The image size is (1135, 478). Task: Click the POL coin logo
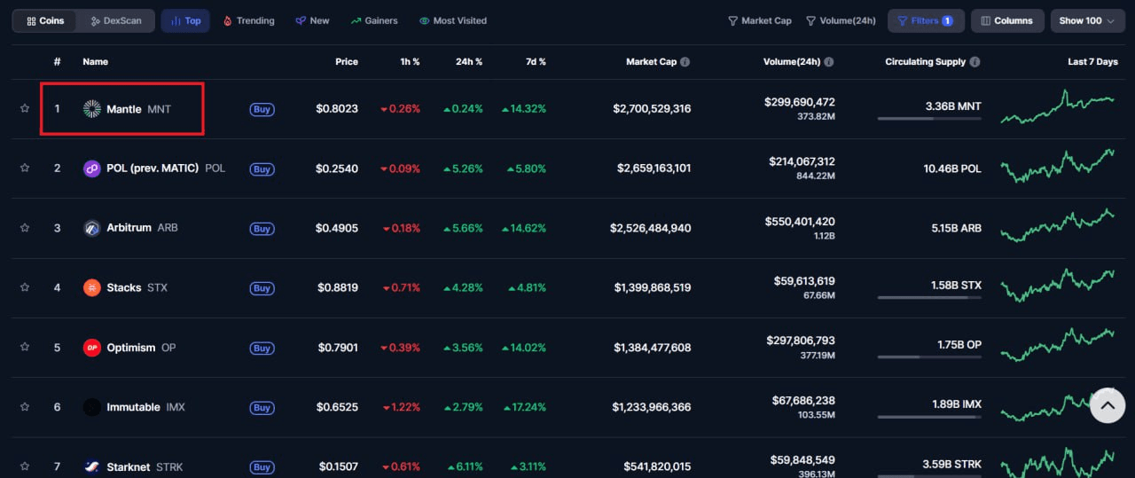92,168
